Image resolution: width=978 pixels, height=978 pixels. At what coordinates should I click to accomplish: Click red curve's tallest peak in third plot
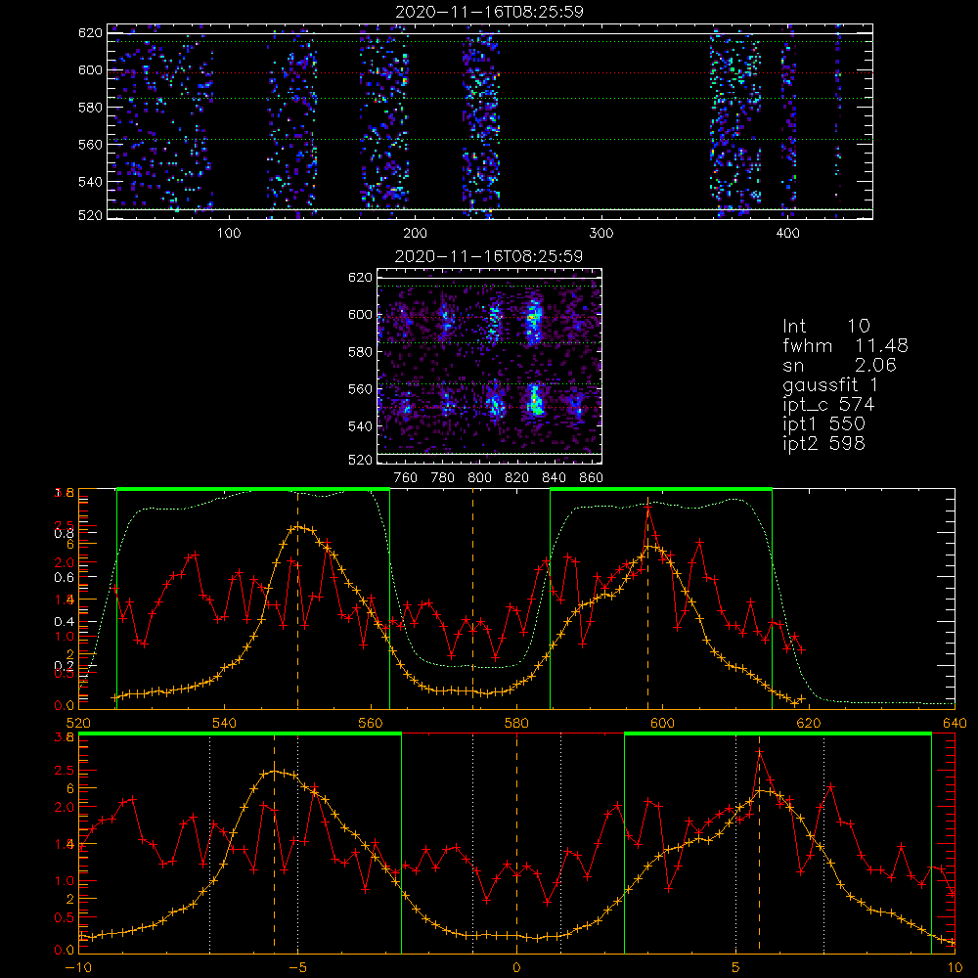[x=648, y=507]
